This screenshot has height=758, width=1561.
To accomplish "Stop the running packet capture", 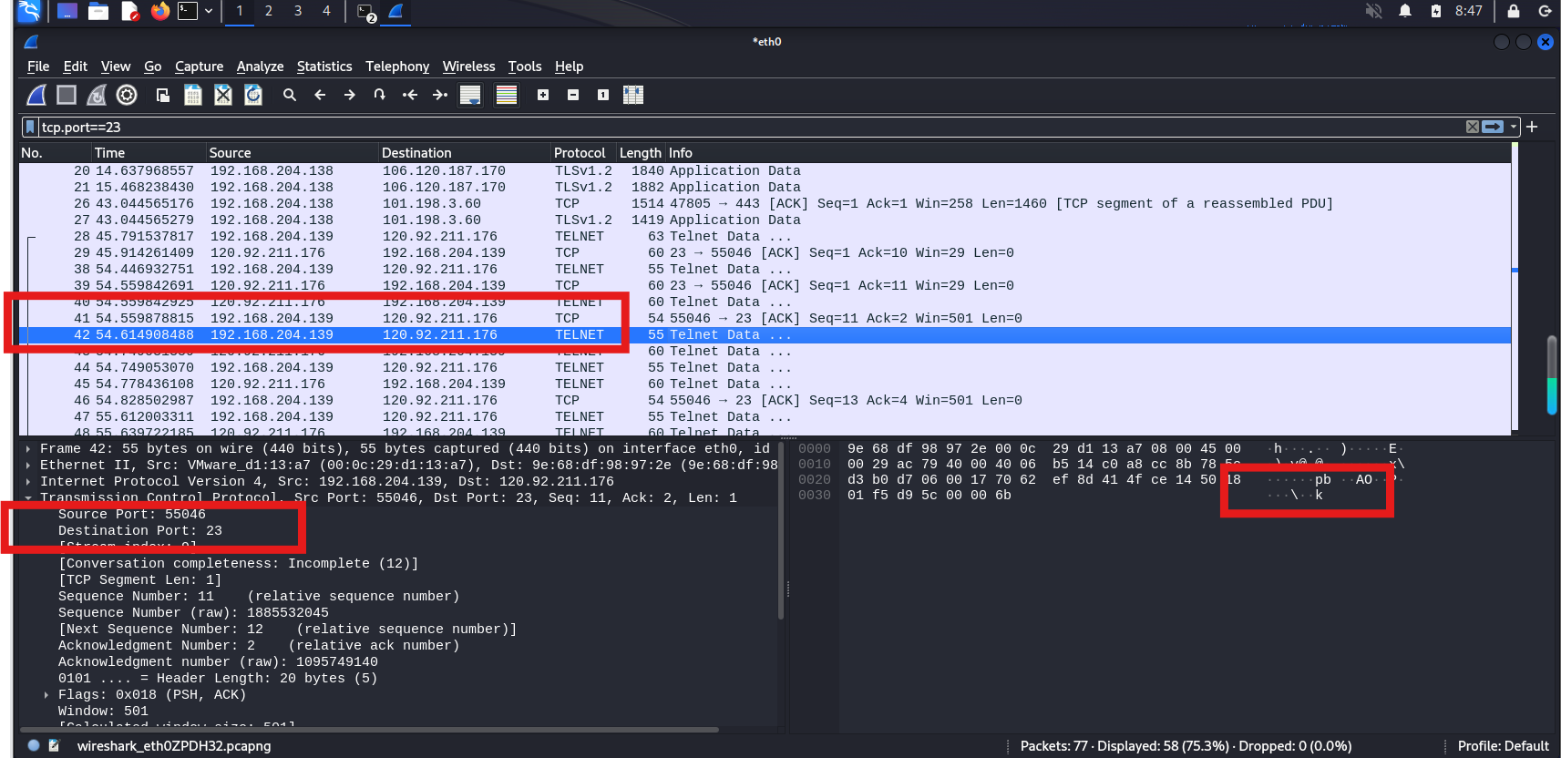I will 67,95.
